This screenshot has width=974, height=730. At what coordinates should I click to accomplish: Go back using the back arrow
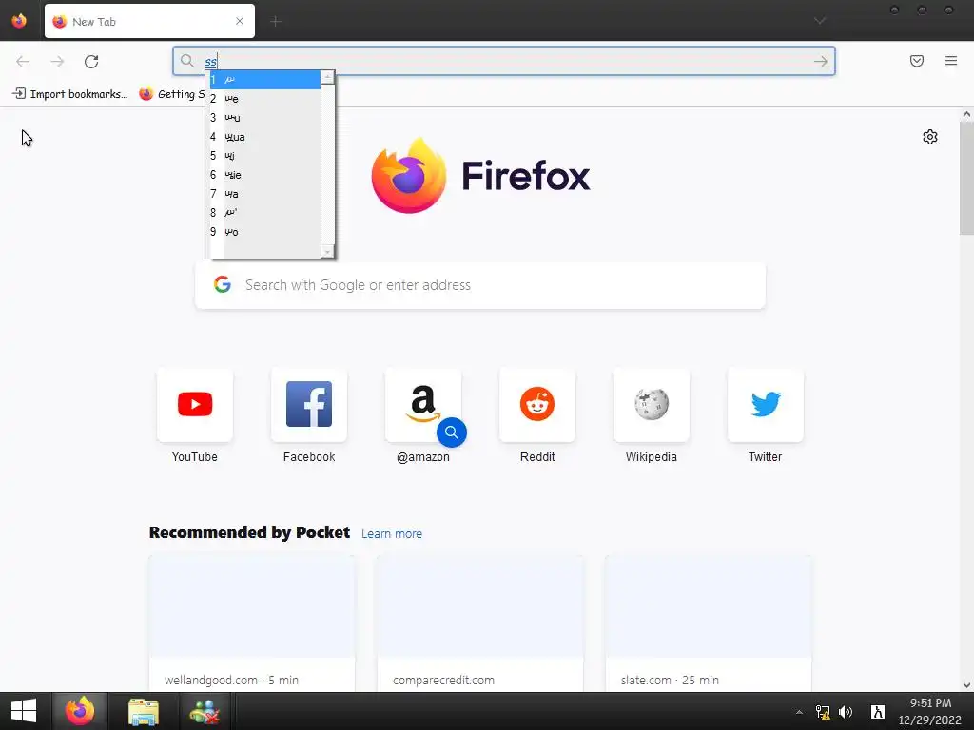[x=23, y=62]
